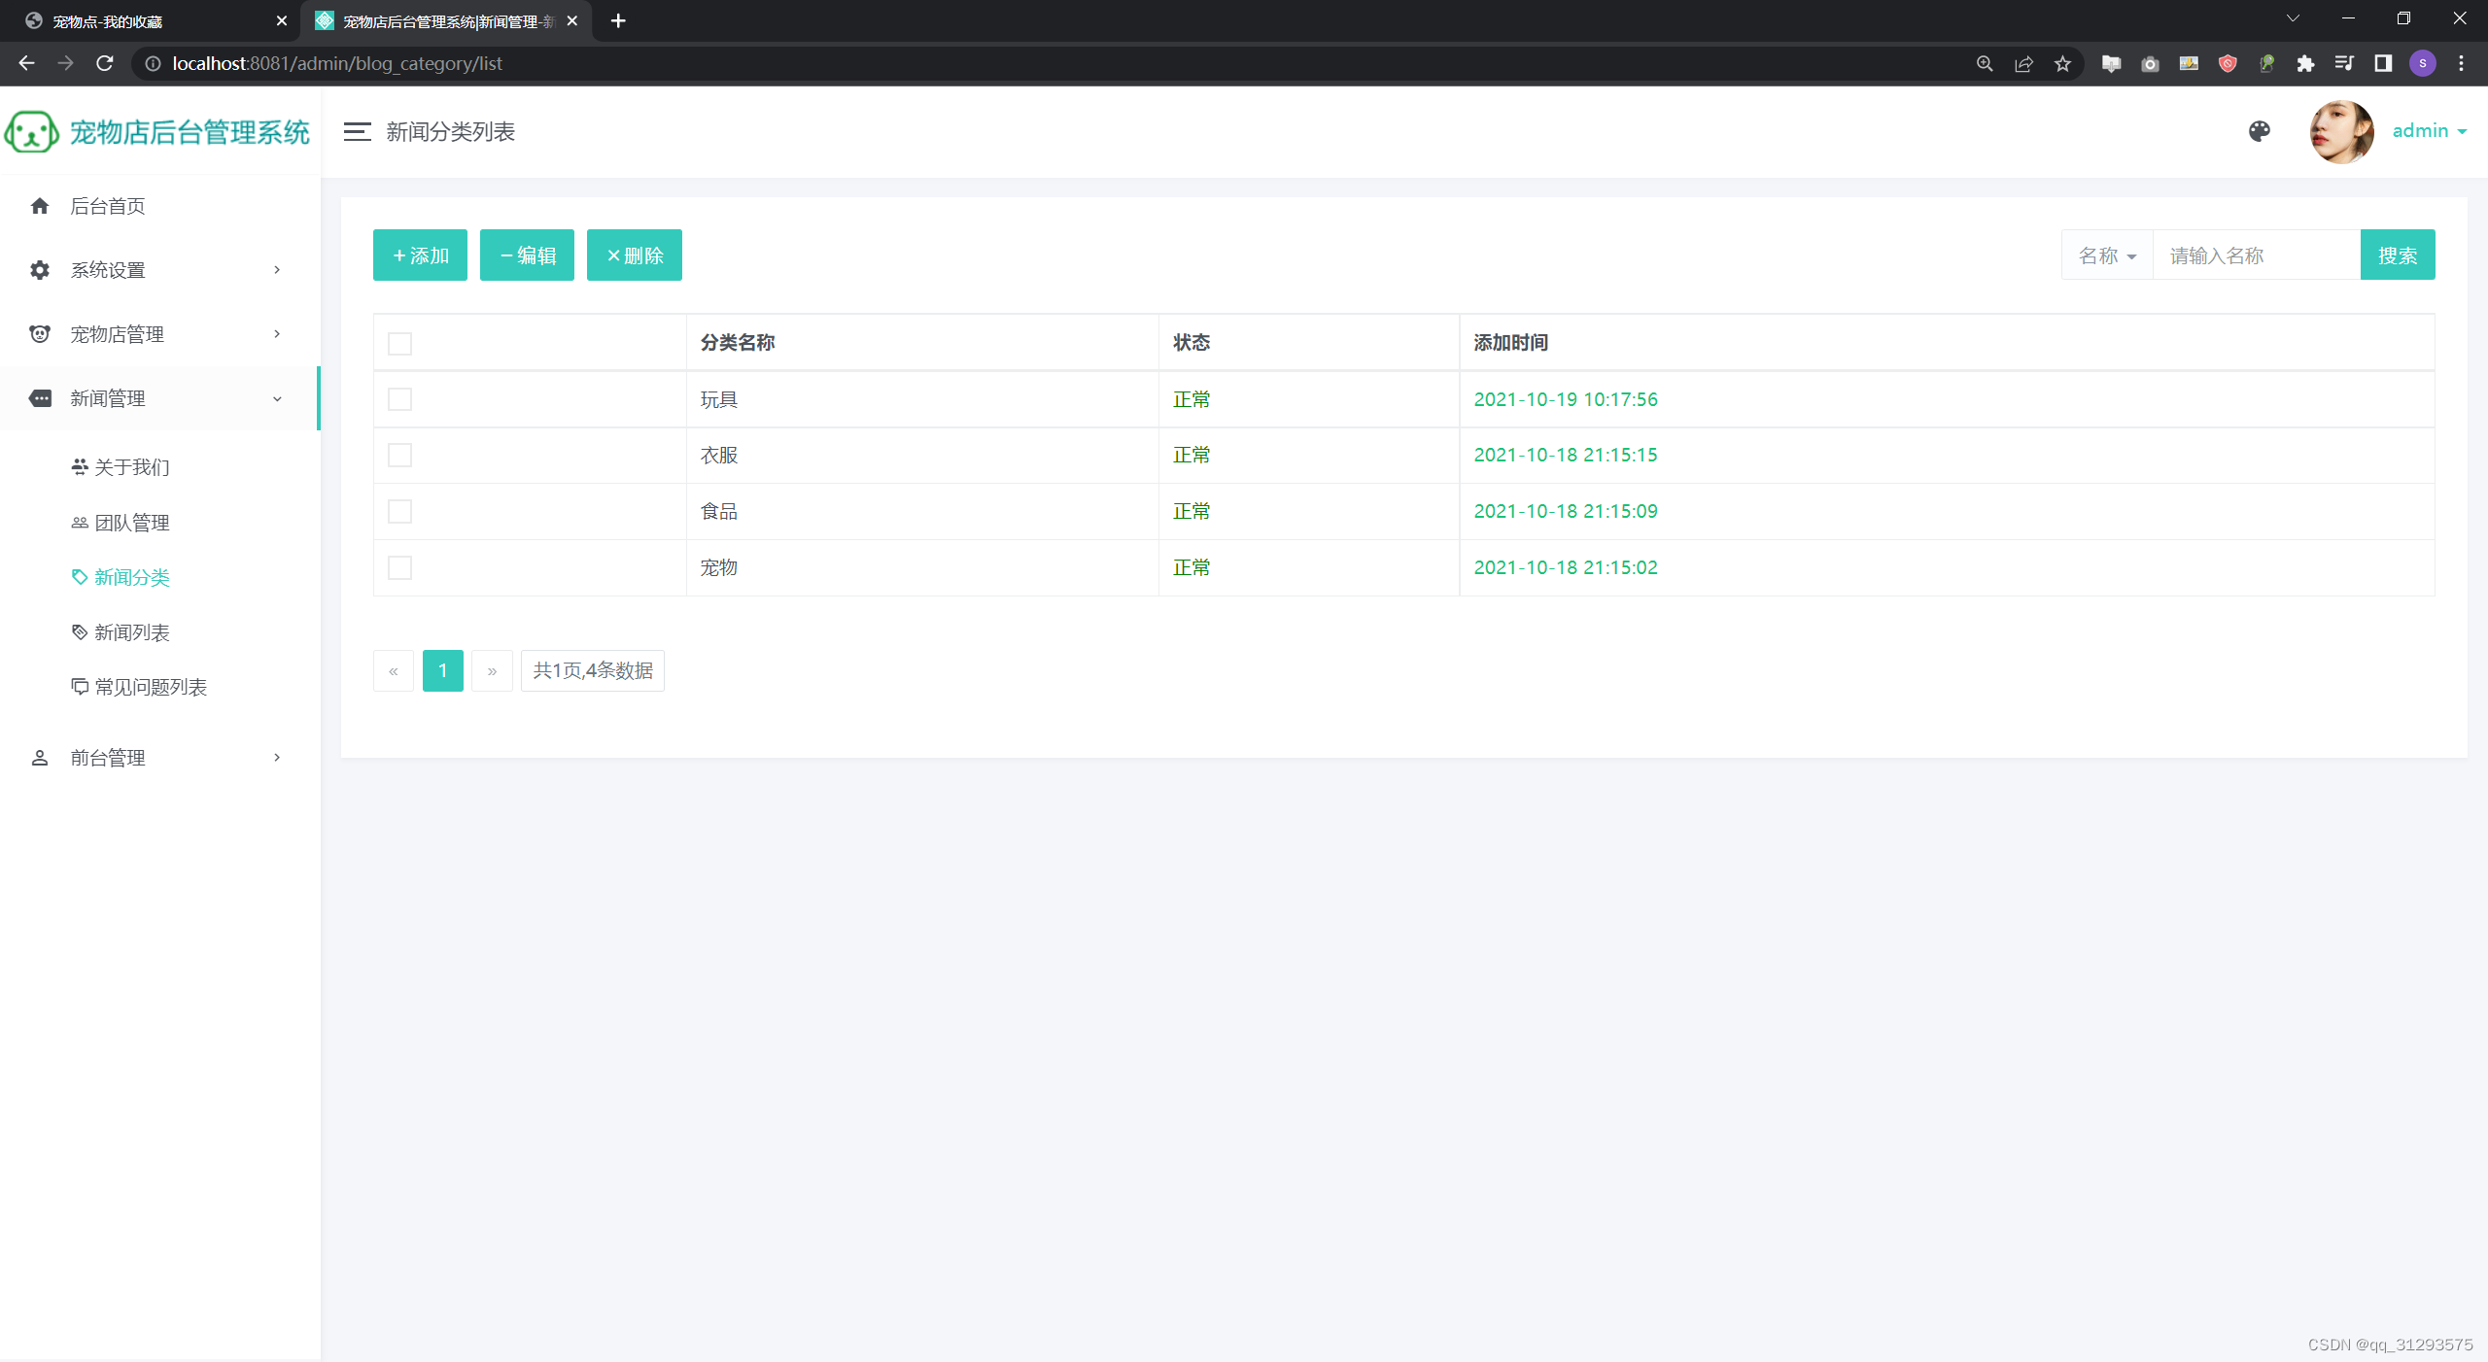Expand the 宠物店管理 menu chevron

(x=277, y=334)
